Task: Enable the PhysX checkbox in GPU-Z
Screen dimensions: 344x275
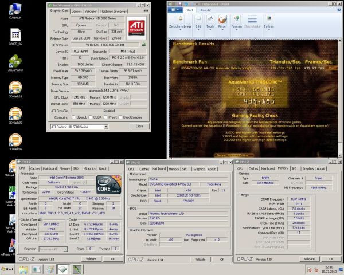Action: click(x=105, y=117)
